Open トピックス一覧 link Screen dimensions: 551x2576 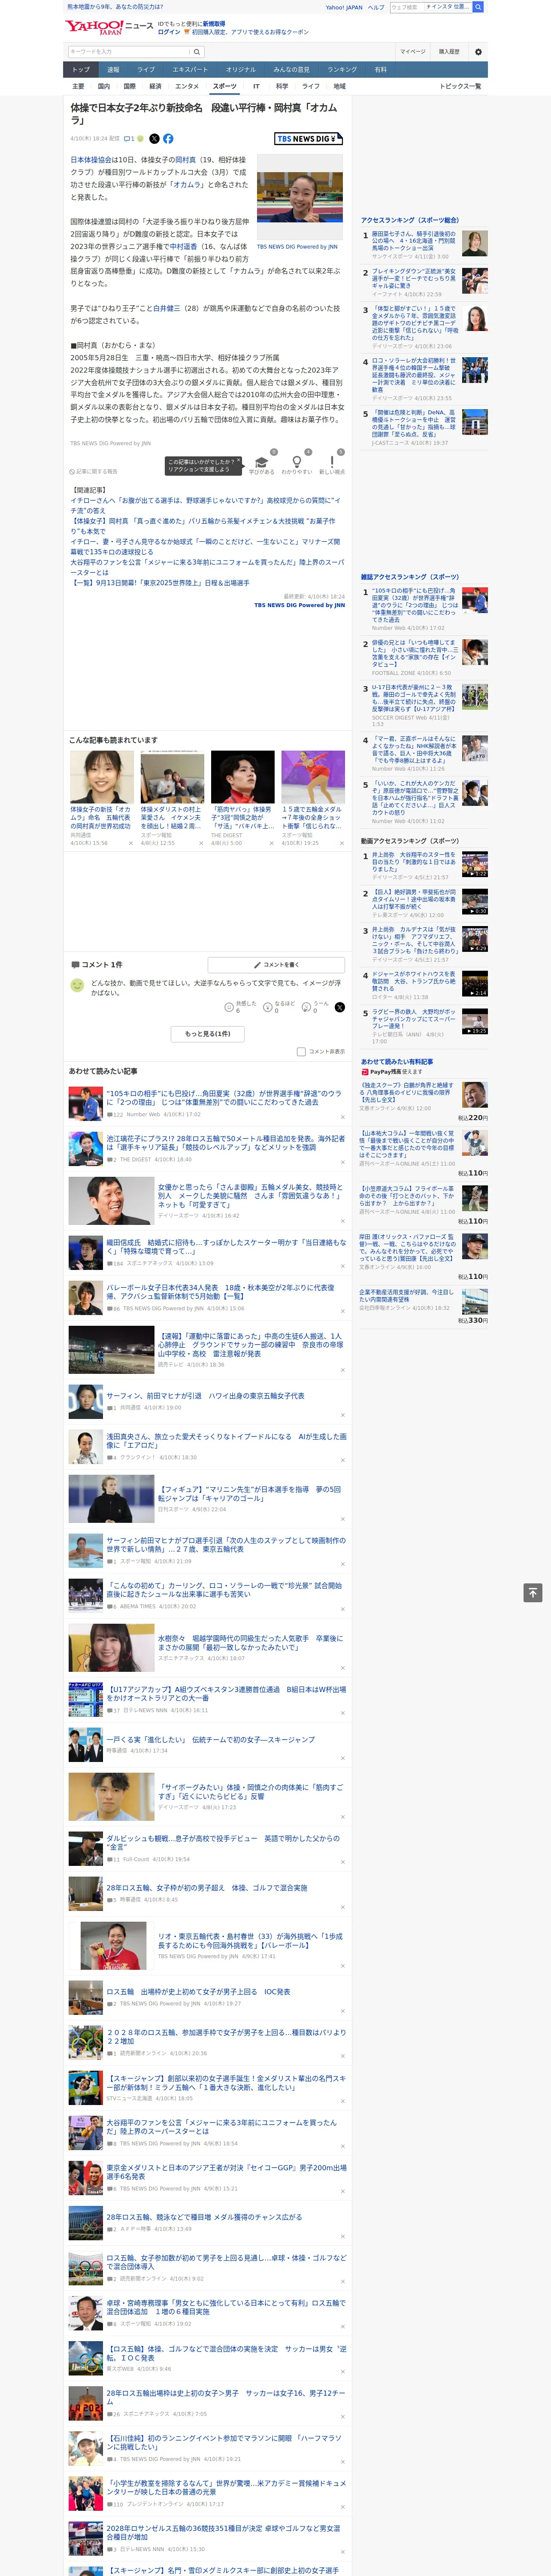460,86
